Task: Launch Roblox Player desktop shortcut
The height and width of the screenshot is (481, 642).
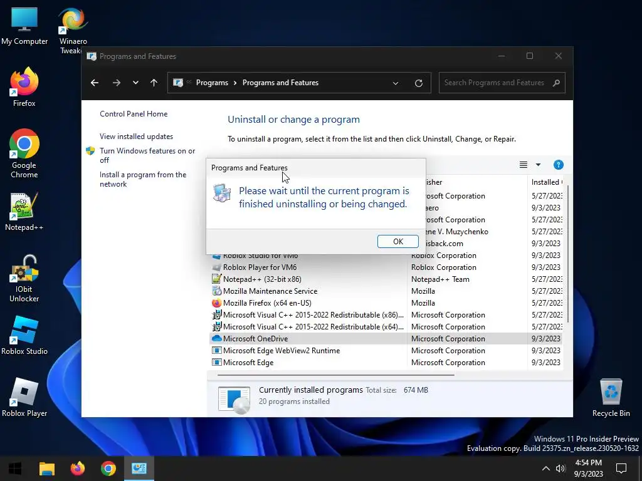Action: tap(24, 398)
